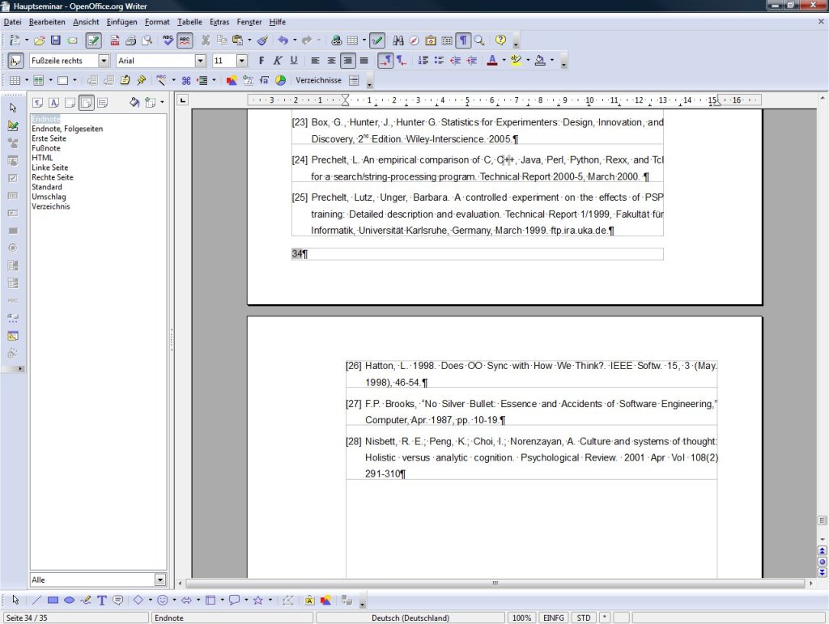Open the Gallery icon
Image resolution: width=829 pixels, height=624 pixels.
point(431,40)
